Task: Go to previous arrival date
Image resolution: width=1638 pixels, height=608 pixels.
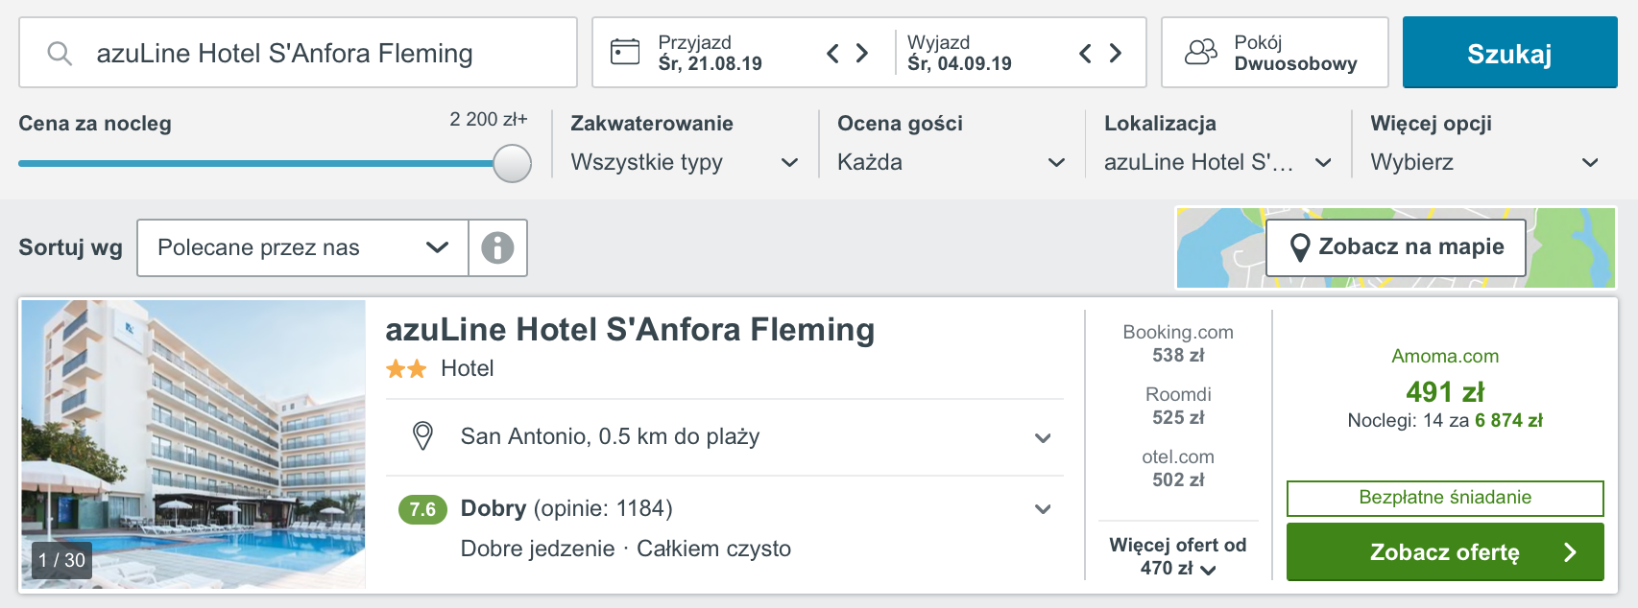Action: [x=832, y=53]
